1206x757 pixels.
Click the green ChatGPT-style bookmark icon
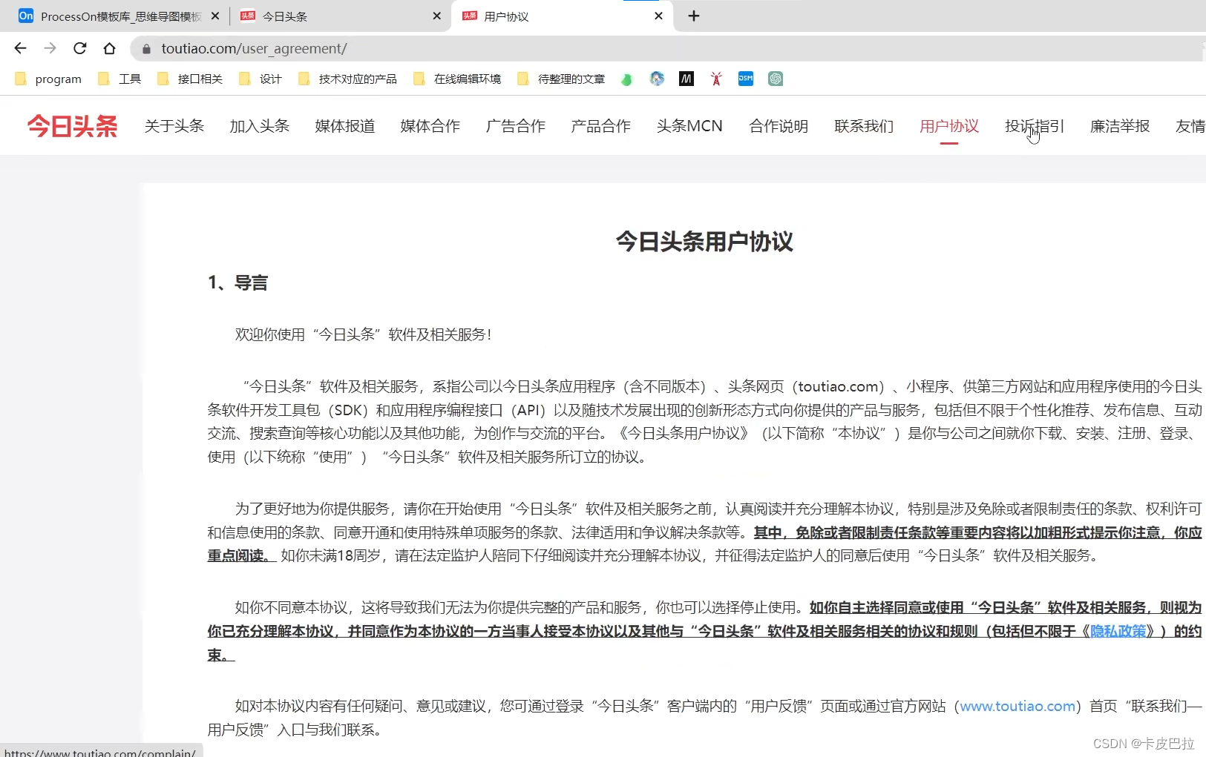776,79
